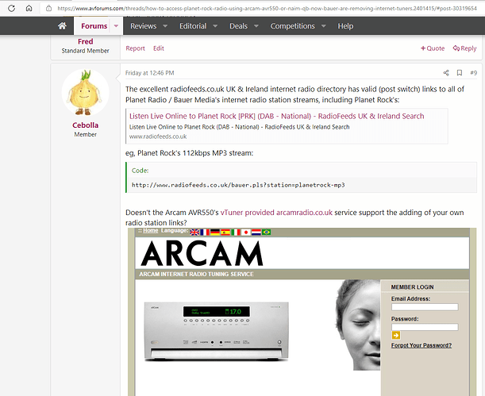
Task: Select the Brazil flag language icon
Action: [x=267, y=232]
